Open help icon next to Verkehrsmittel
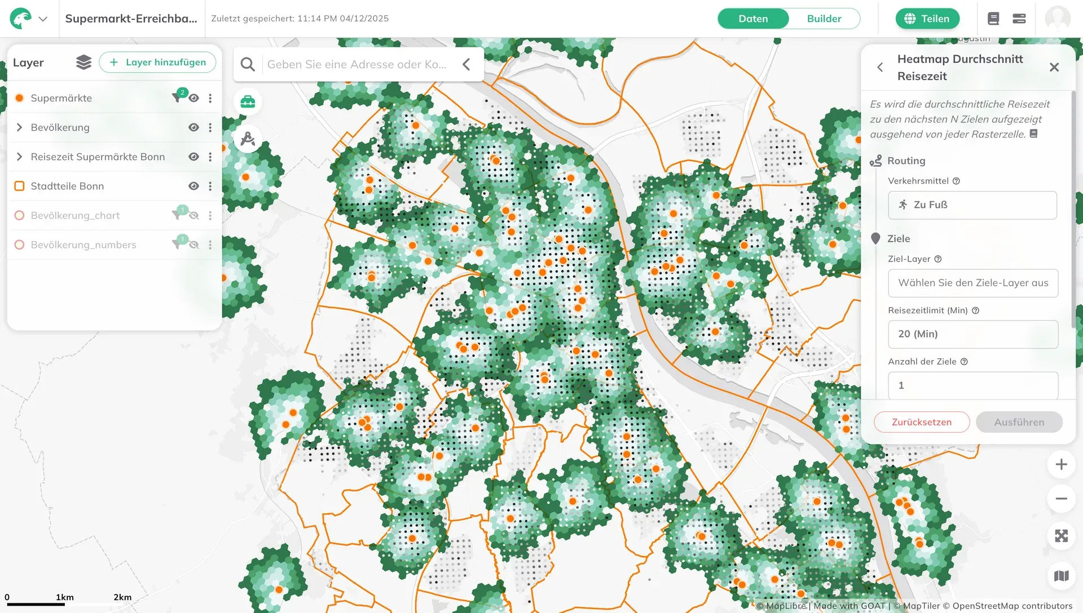Image resolution: width=1083 pixels, height=613 pixels. coord(956,181)
